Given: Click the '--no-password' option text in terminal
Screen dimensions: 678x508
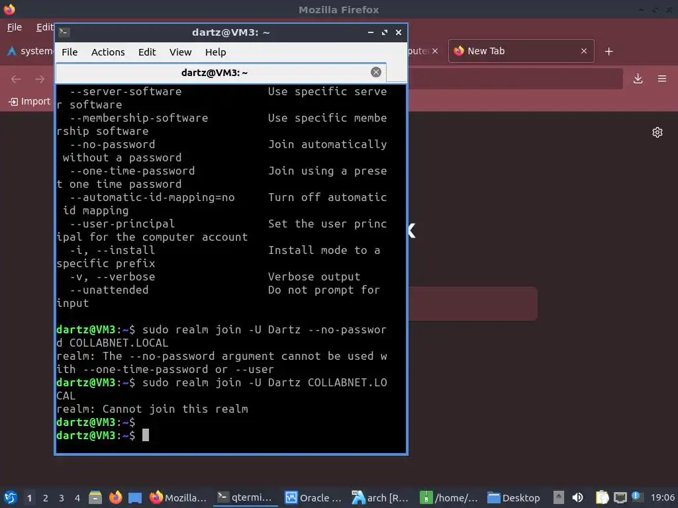Looking at the screenshot, I should [113, 144].
